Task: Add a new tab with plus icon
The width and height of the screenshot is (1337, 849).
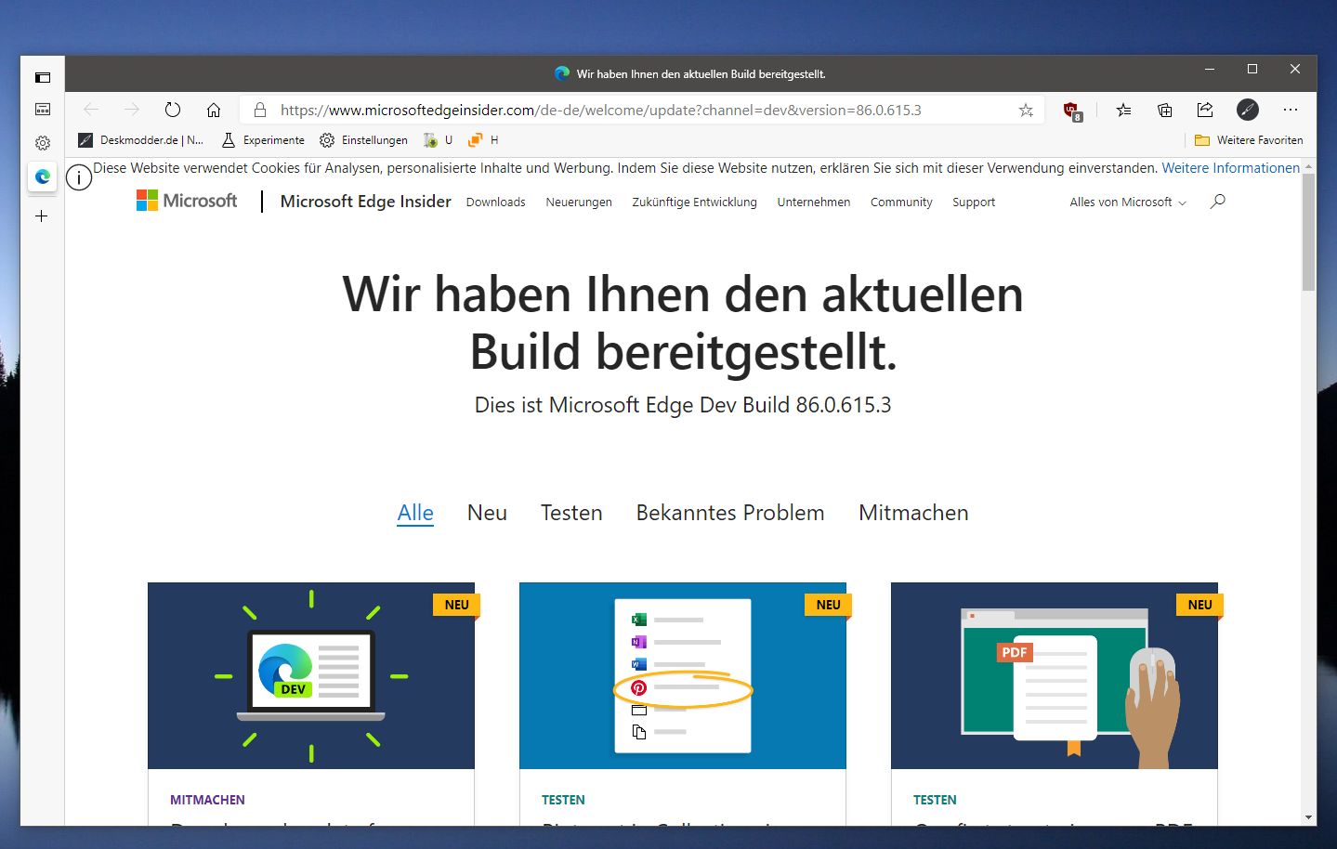Action: (42, 216)
